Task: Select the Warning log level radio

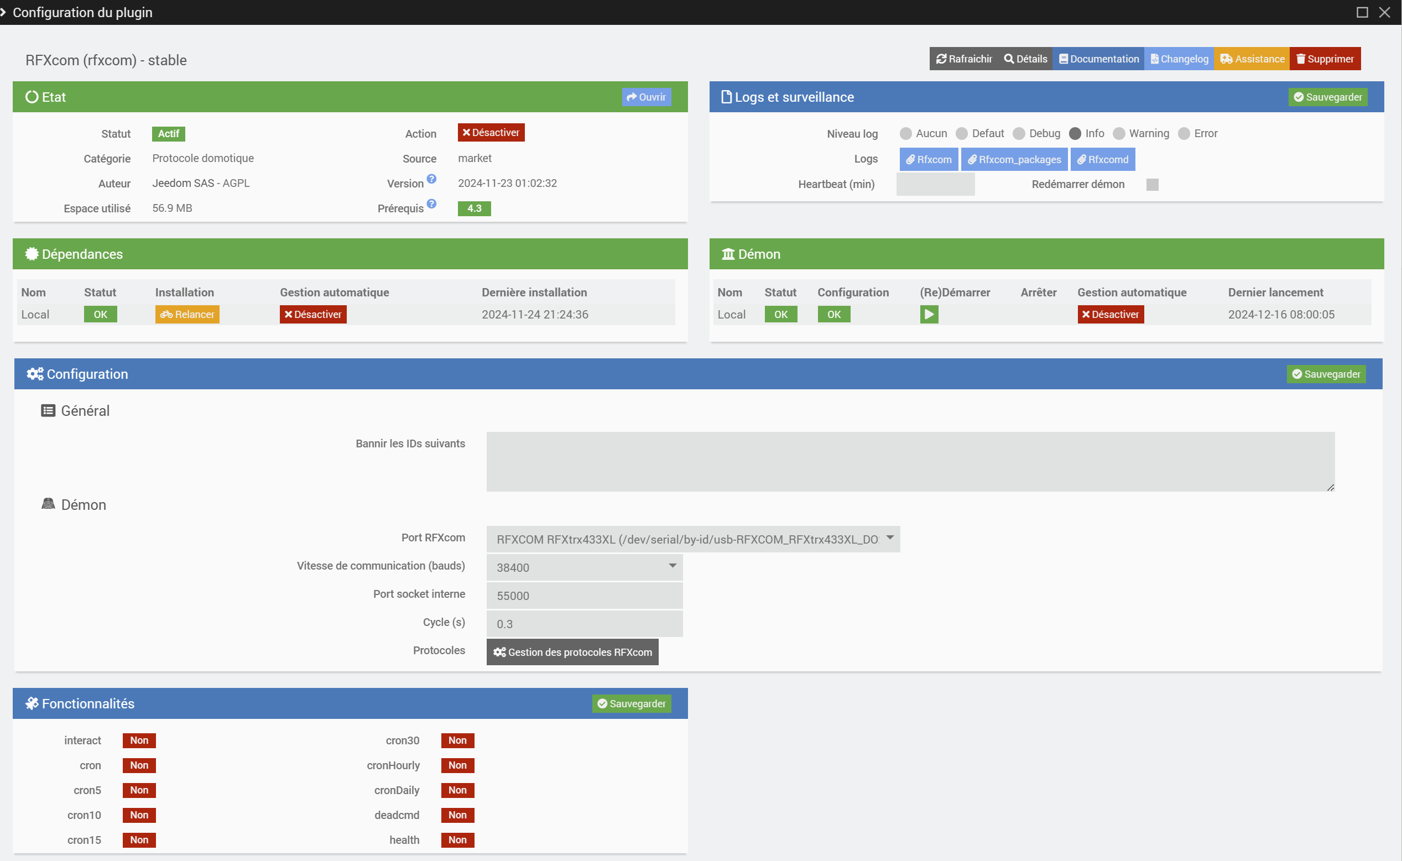Action: tap(1118, 134)
